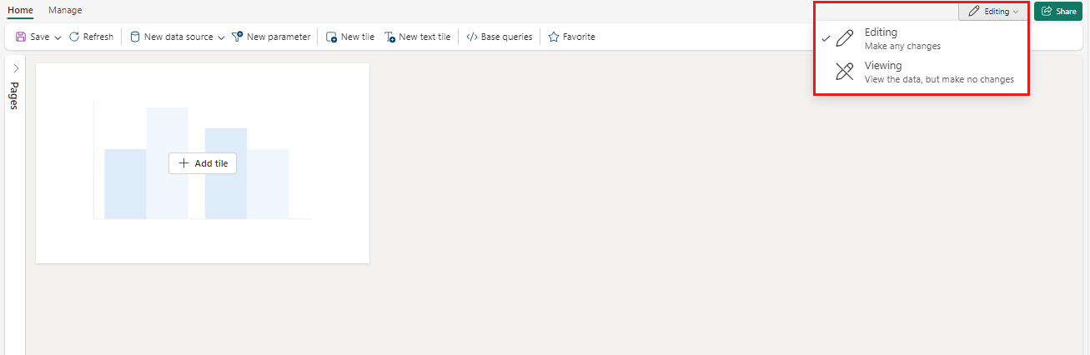Expand the Save dropdown arrow

point(58,37)
